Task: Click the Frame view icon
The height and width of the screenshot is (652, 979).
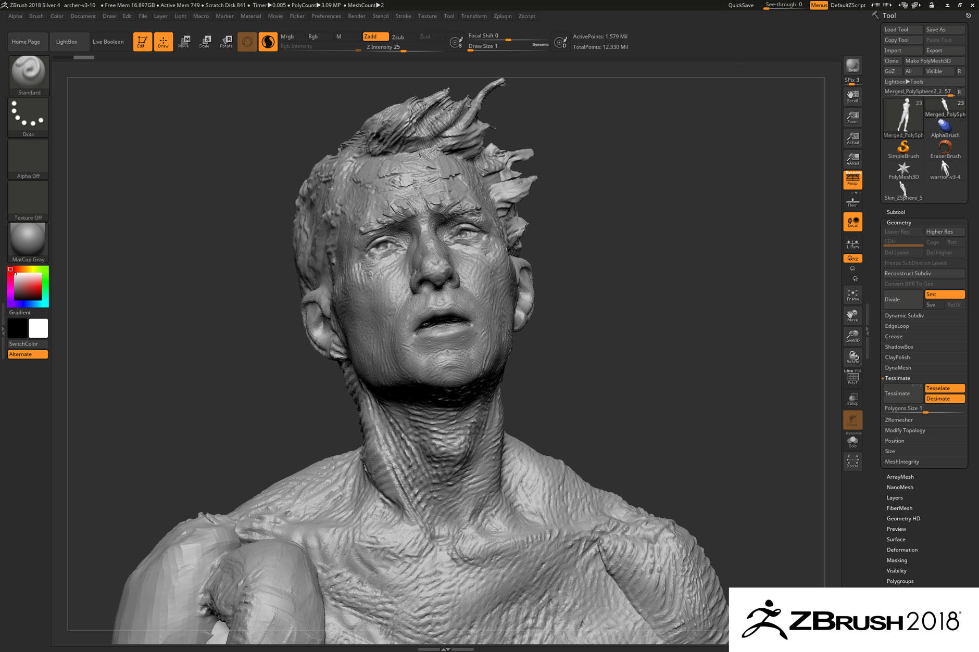Action: tap(852, 295)
